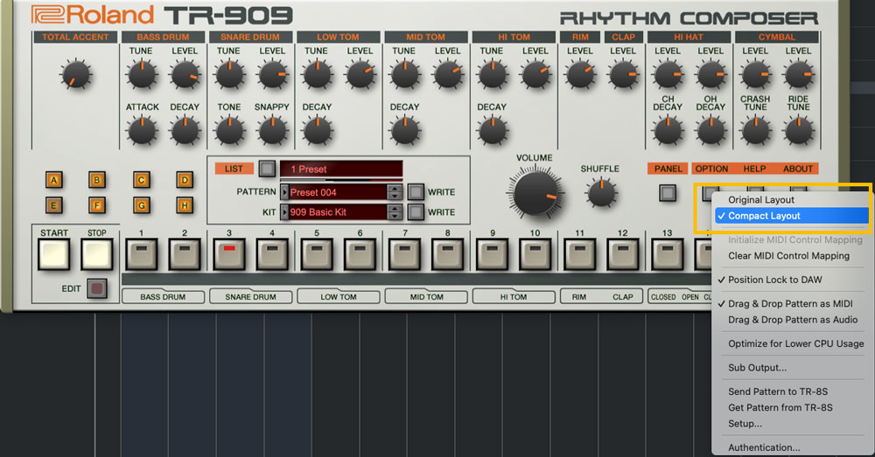Viewport: 875px width, 457px height.
Task: Click step button 12
Action: pyautogui.click(x=623, y=254)
